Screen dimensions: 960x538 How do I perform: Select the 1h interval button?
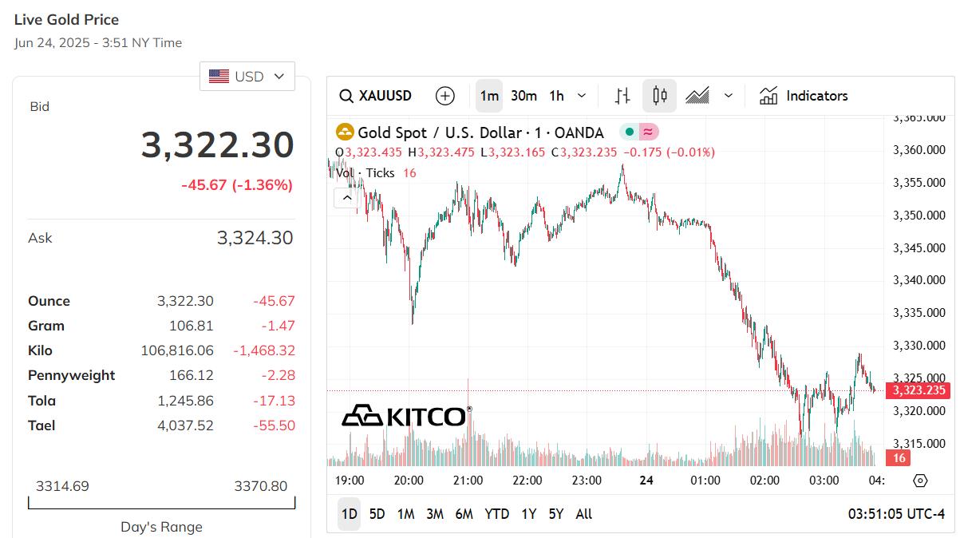(557, 96)
